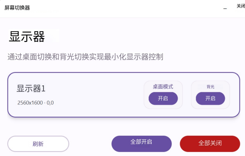The height and width of the screenshot is (156, 245).
Task: Refresh the monitor list via 刷新
Action: coord(38,144)
